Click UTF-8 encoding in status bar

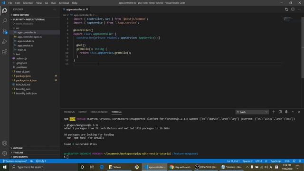pyautogui.click(x=258, y=161)
